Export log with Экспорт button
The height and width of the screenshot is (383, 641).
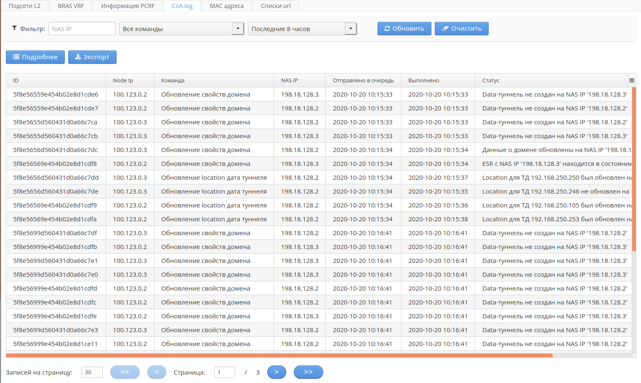[92, 57]
